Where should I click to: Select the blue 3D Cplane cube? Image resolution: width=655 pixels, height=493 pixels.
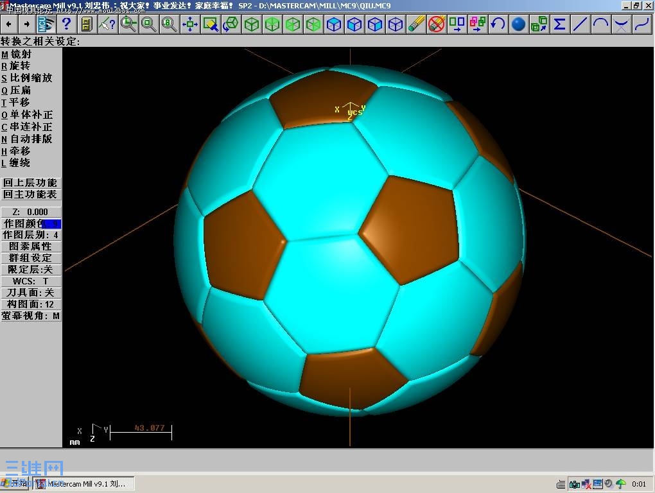tap(396, 24)
